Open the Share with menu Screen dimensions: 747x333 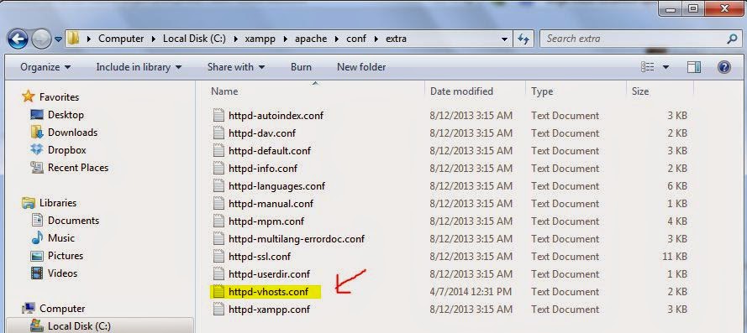236,67
